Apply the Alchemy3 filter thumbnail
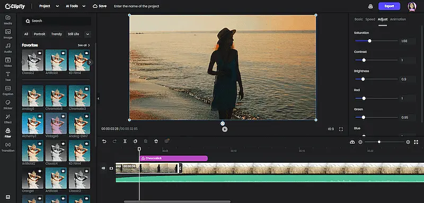Image resolution: width=424 pixels, height=203 pixels. [32, 123]
